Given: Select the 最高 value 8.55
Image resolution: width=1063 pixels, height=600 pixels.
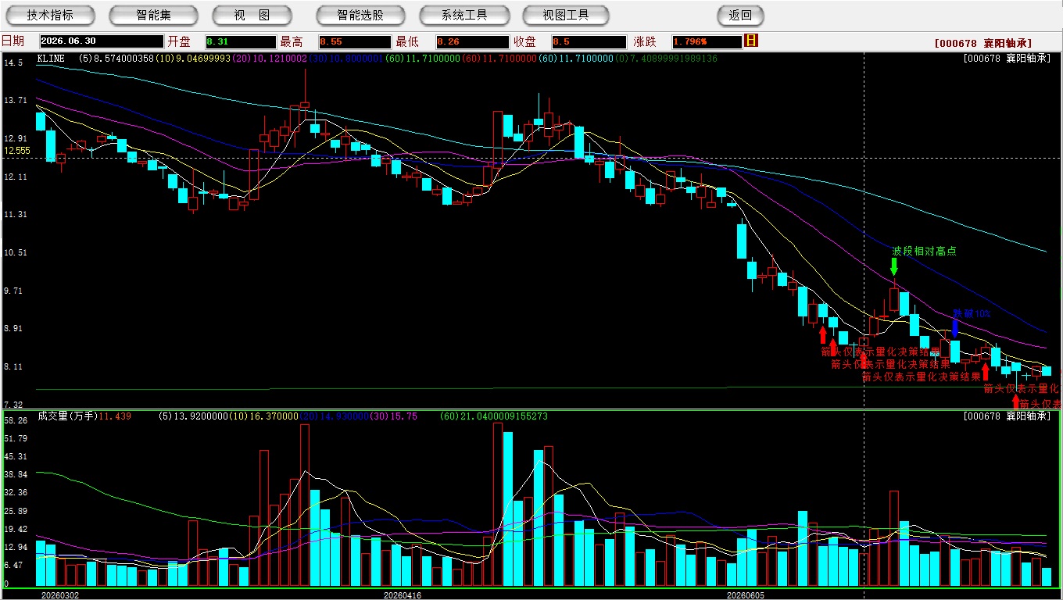Looking at the screenshot, I should pos(355,41).
